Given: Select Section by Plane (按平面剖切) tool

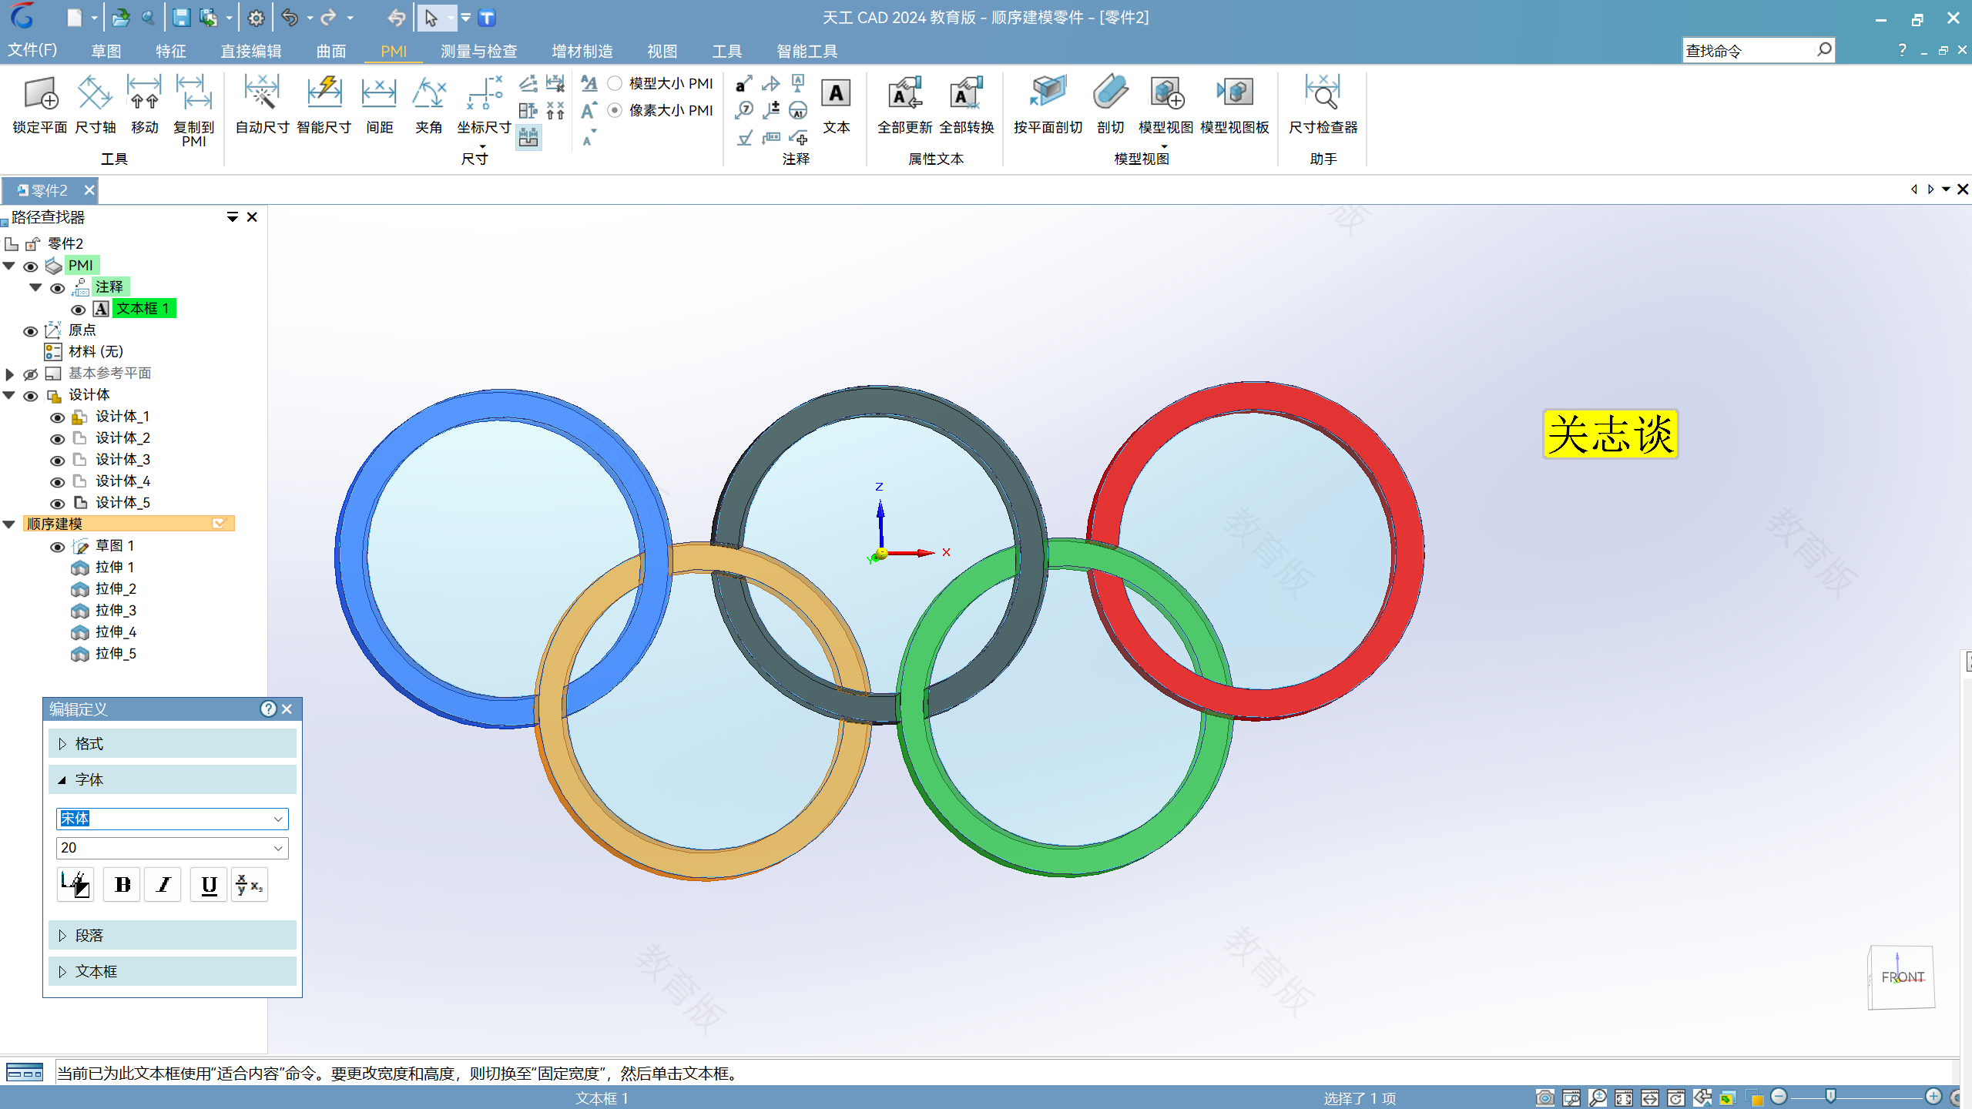Looking at the screenshot, I should (1048, 106).
